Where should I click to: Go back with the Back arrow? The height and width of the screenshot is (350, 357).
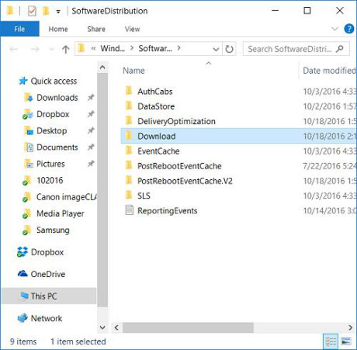point(14,49)
